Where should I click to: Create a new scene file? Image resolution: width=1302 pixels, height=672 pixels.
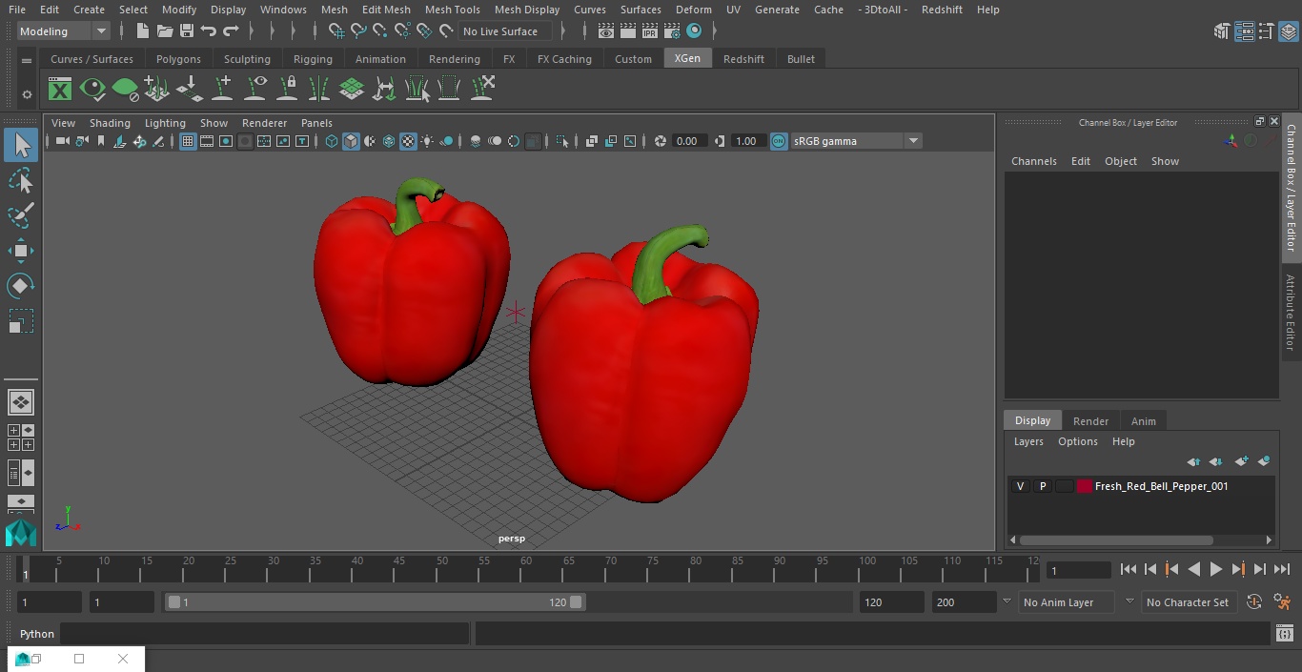click(143, 31)
